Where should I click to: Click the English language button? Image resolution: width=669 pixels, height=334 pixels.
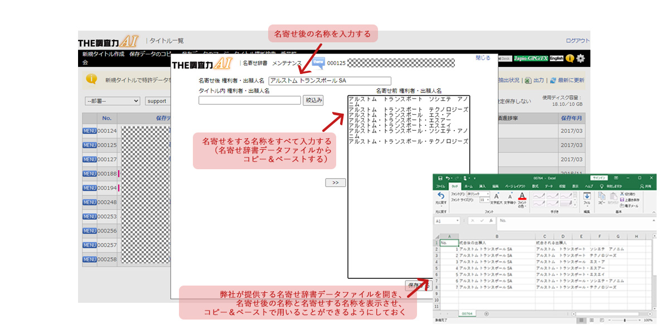[x=556, y=58]
